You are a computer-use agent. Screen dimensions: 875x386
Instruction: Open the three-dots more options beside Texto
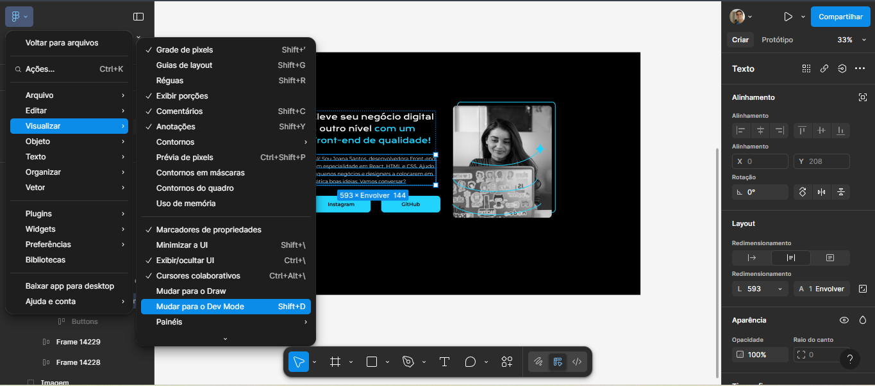(860, 68)
